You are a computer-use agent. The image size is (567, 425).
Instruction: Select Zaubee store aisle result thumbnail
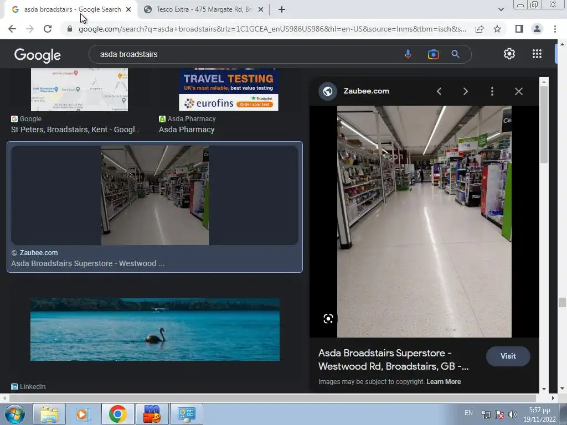click(155, 195)
